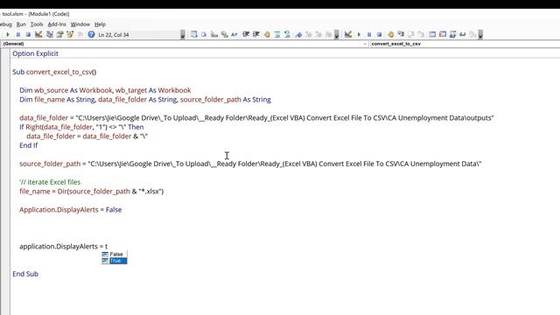The width and height of the screenshot is (560, 315).
Task: Click the file_name = Dir(...) line
Action: [x=91, y=192]
